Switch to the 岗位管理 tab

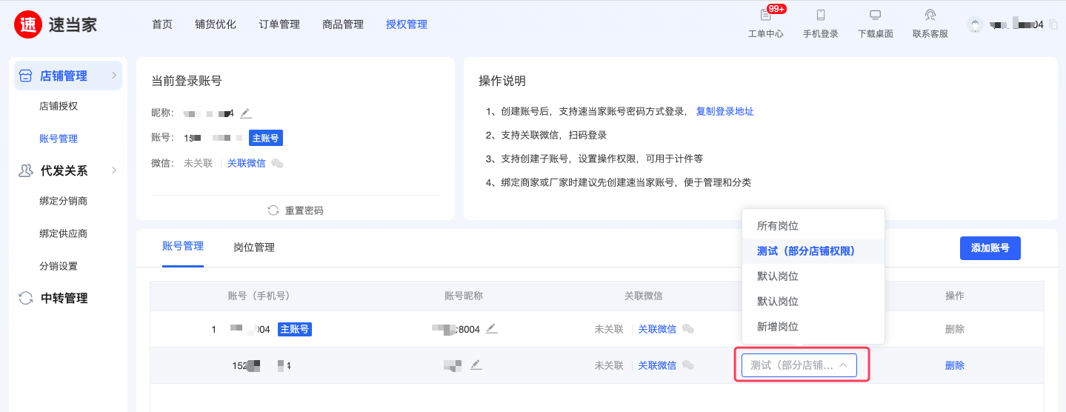(254, 247)
